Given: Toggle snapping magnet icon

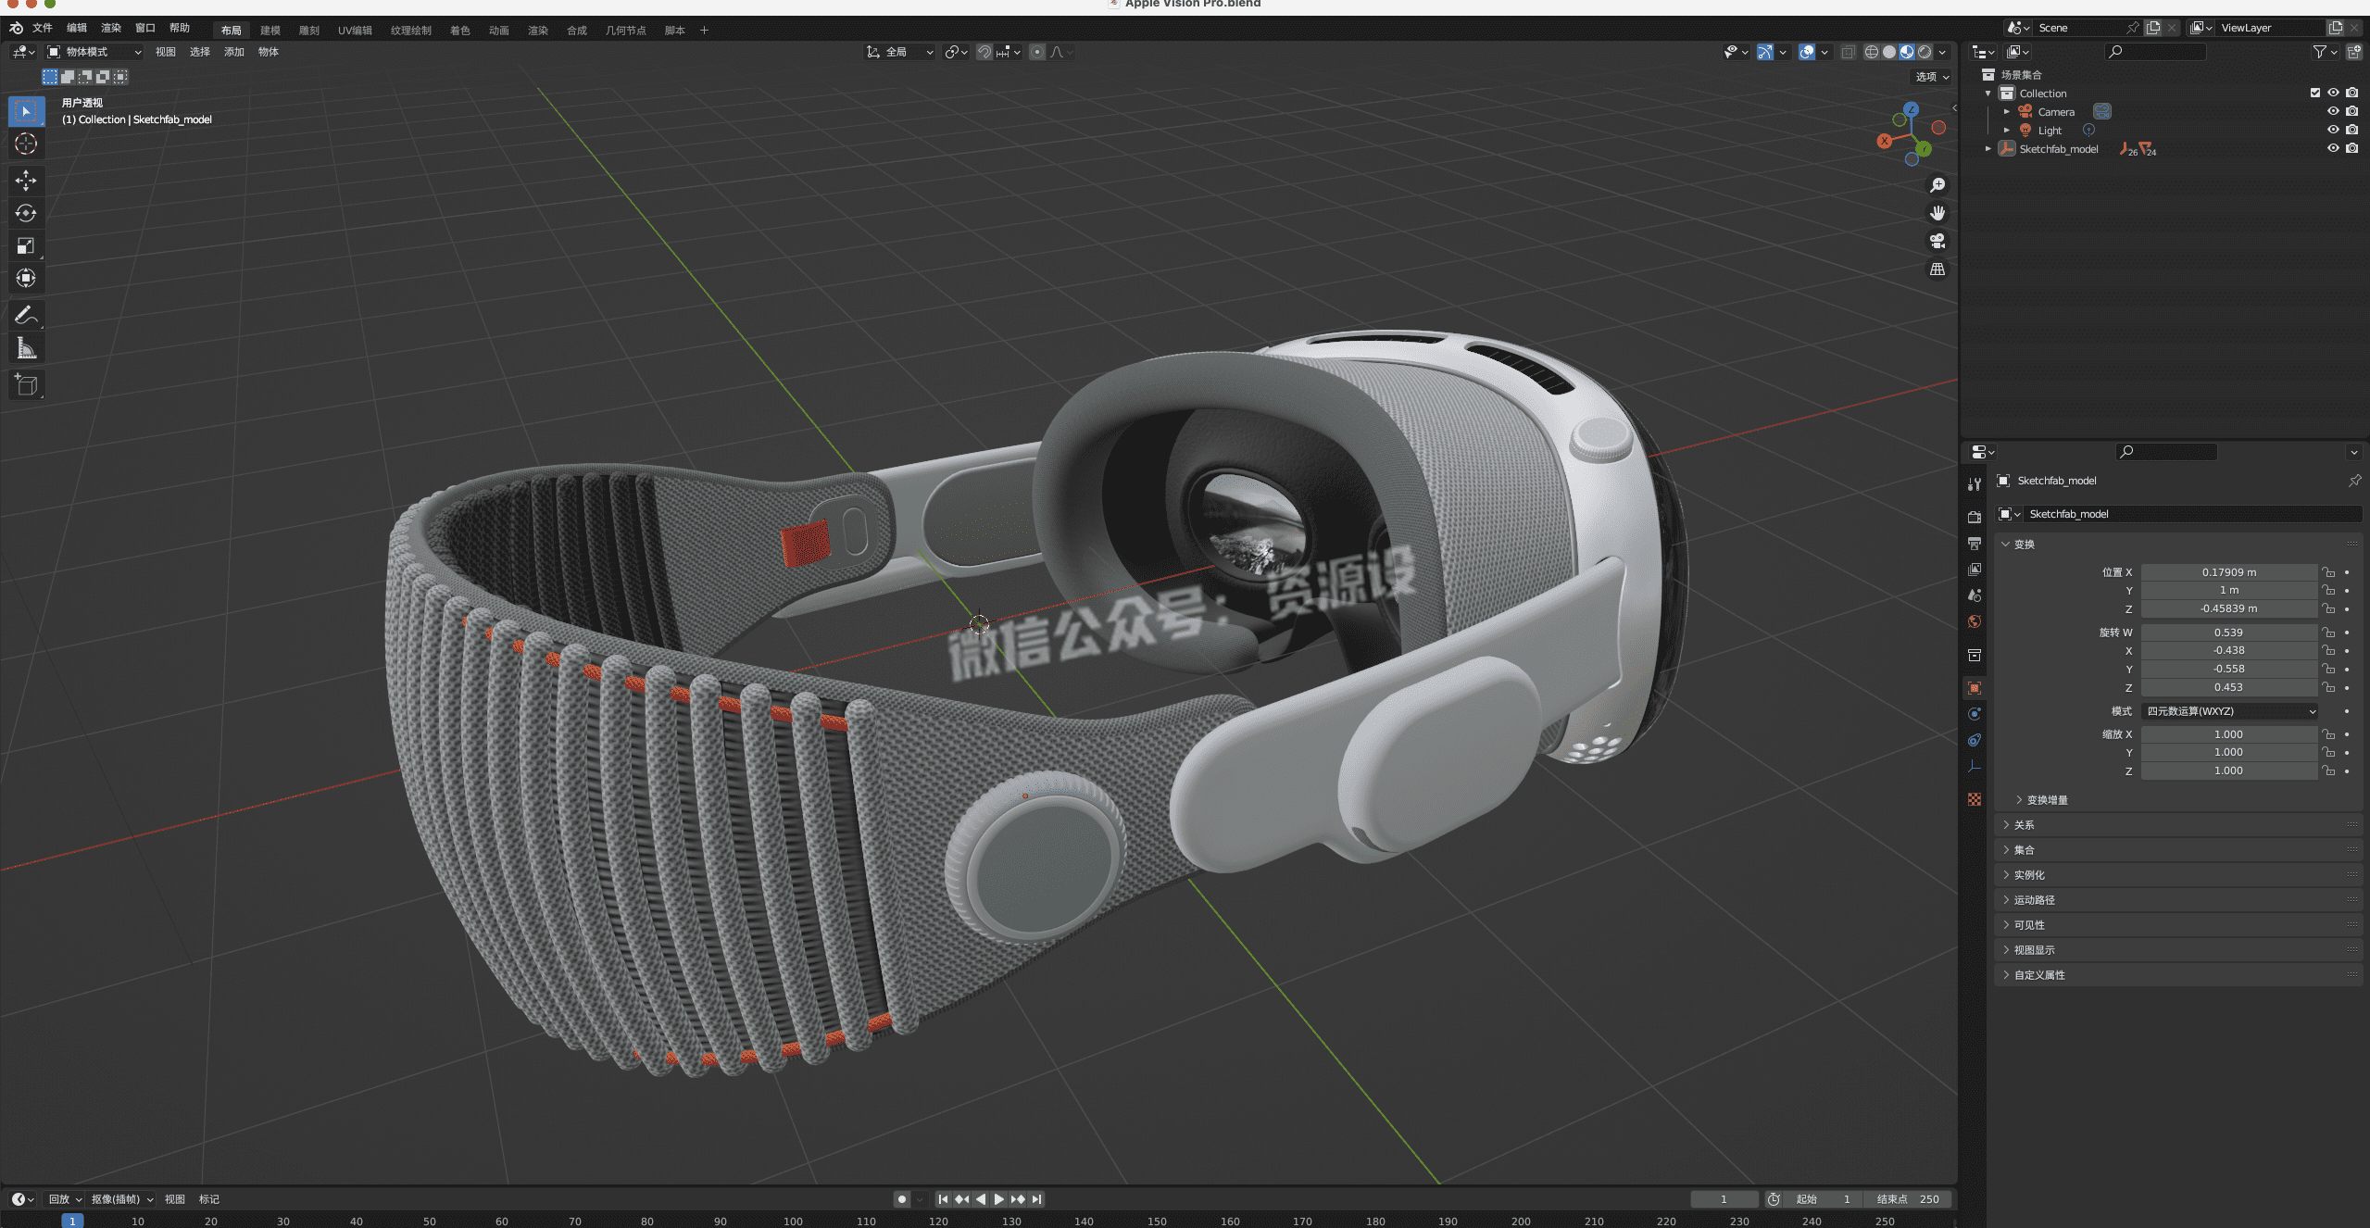Looking at the screenshot, I should [984, 52].
